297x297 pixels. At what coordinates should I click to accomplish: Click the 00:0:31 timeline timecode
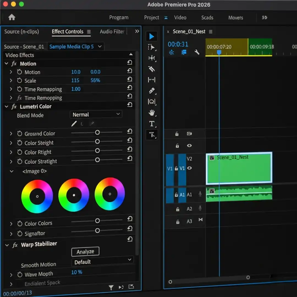[178, 44]
